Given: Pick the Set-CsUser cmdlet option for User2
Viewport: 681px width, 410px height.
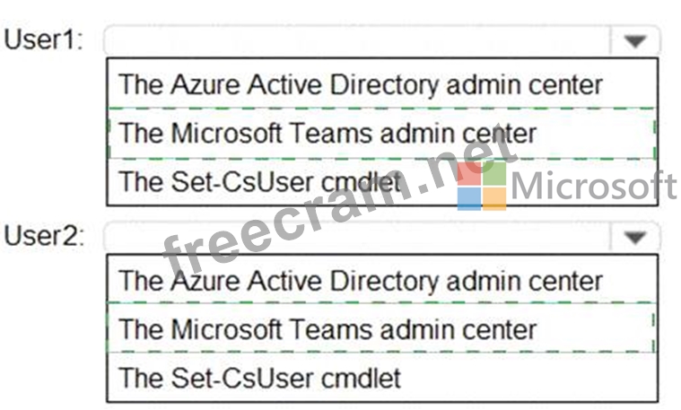Looking at the screenshot, I should [260, 376].
